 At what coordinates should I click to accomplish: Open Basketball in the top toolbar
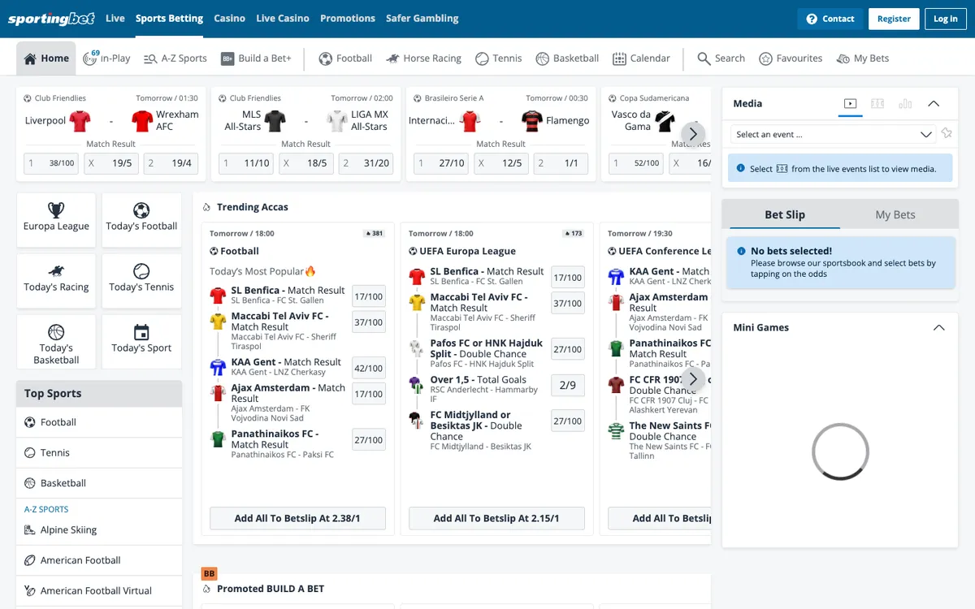(x=567, y=58)
